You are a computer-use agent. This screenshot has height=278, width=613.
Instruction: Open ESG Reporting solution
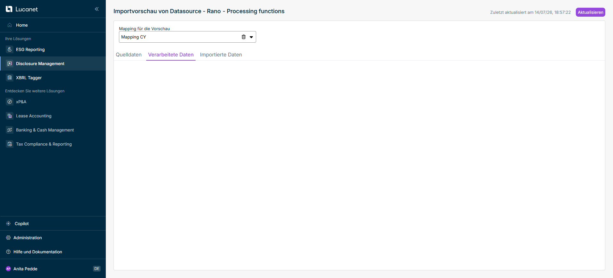coord(53,49)
